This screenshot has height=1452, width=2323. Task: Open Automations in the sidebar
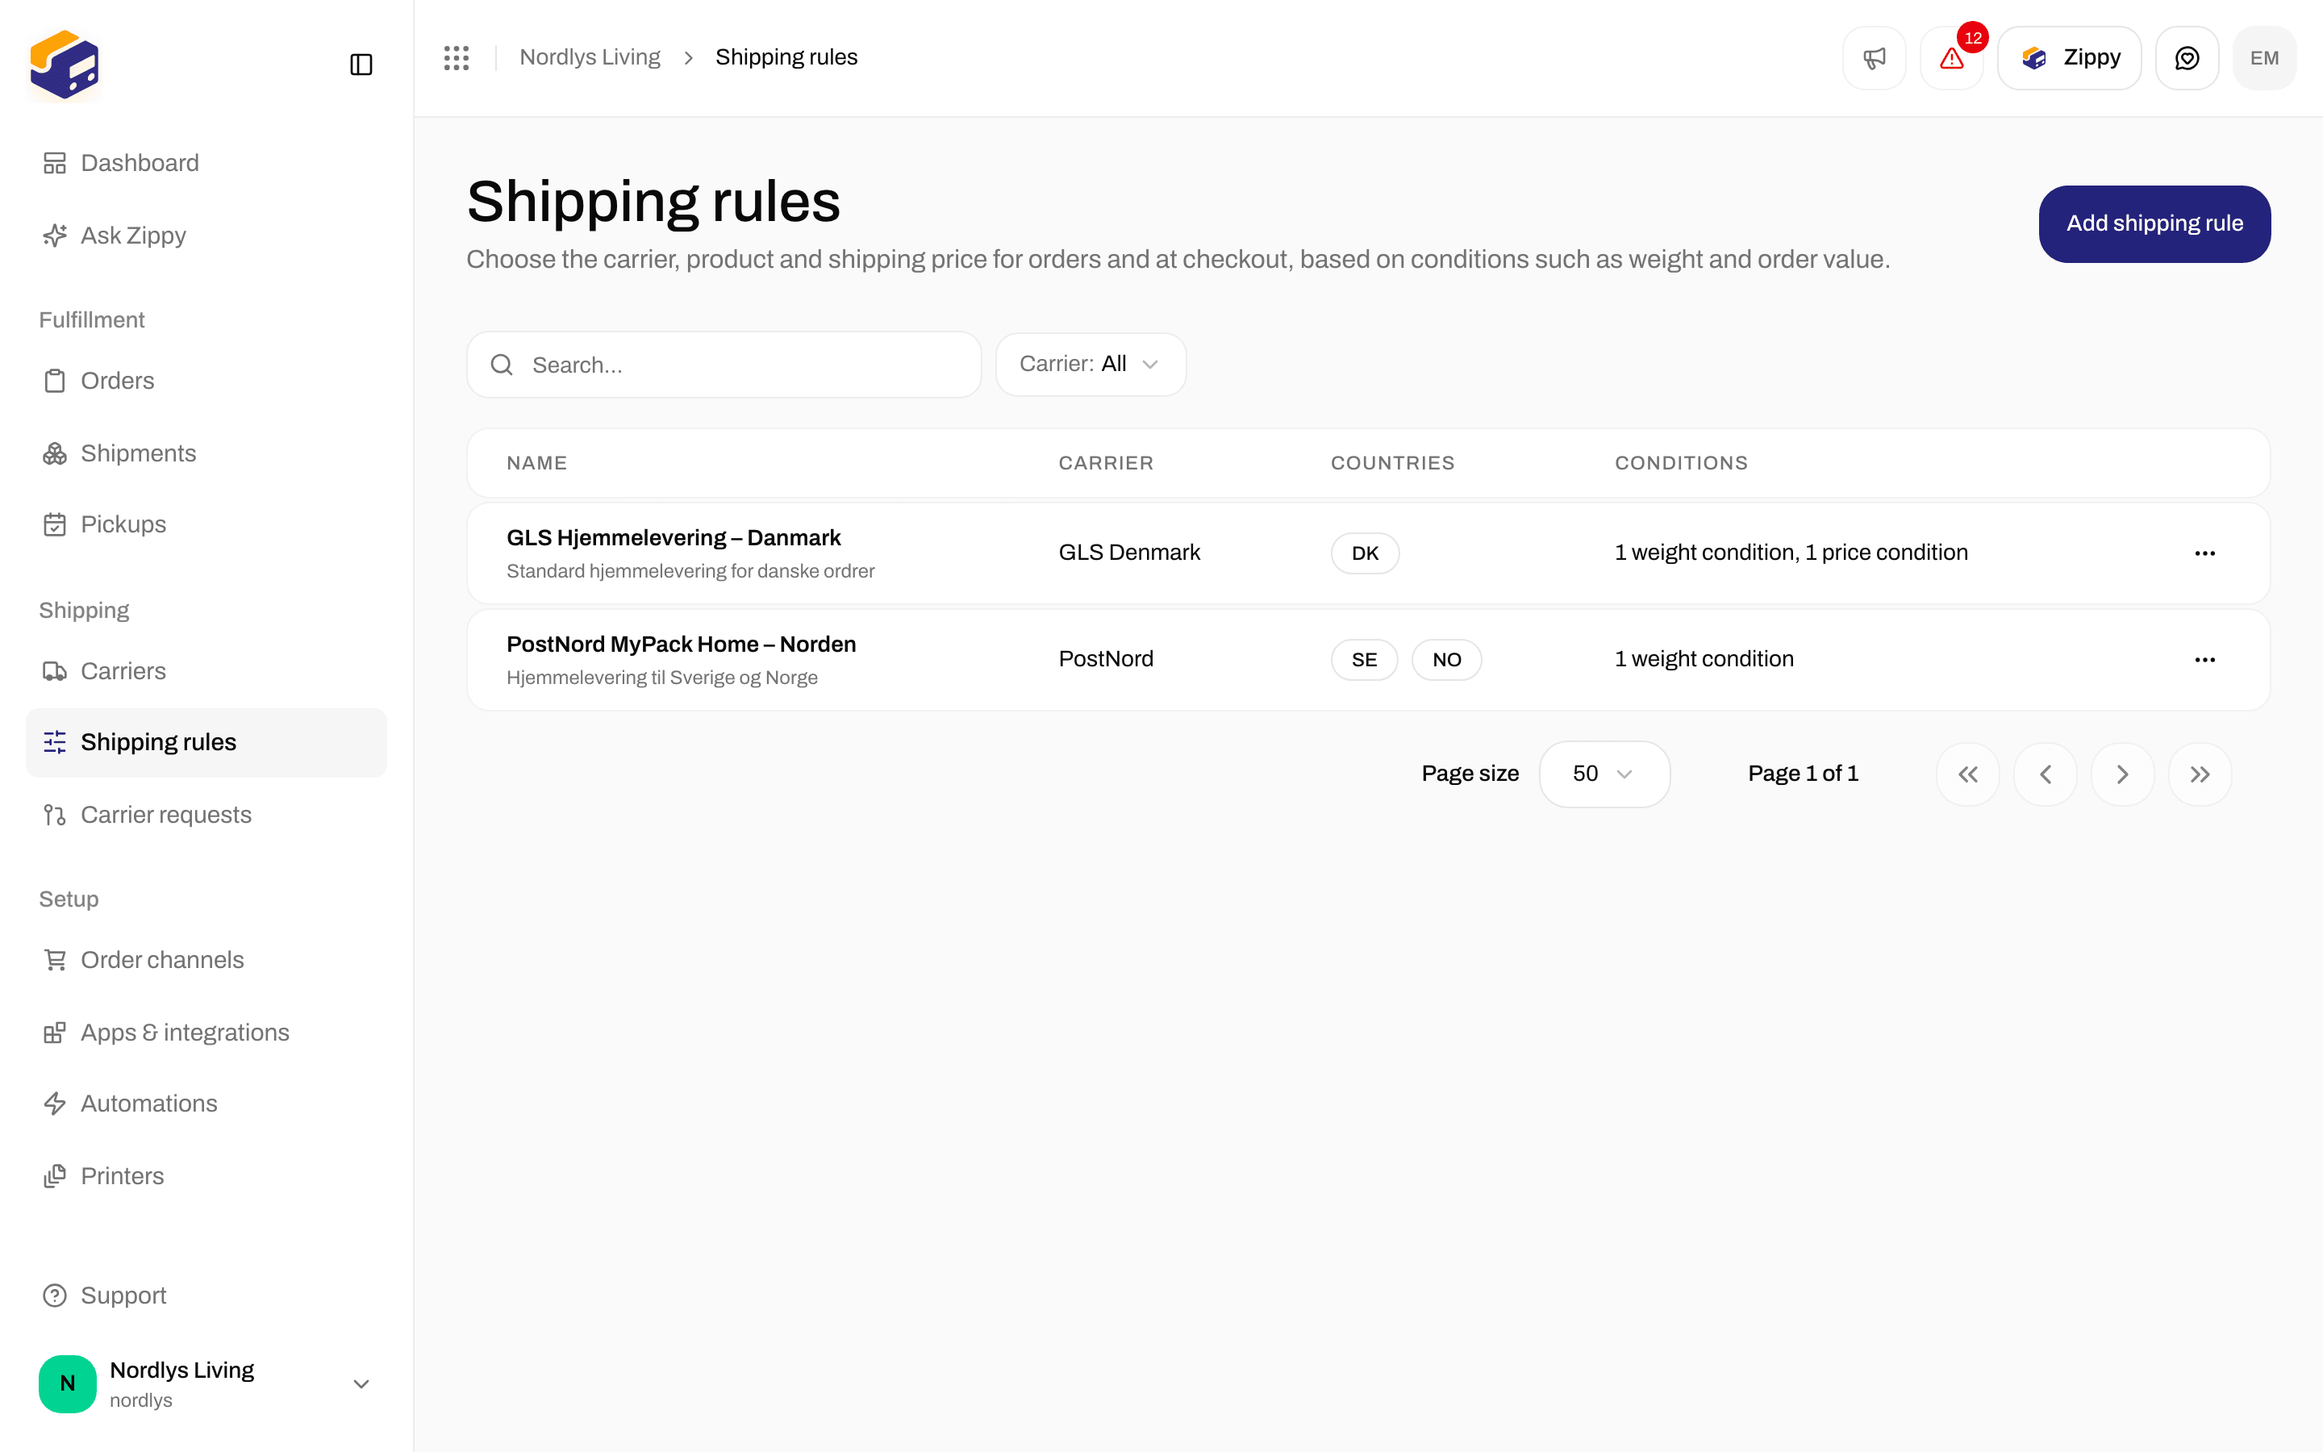coord(206,1104)
